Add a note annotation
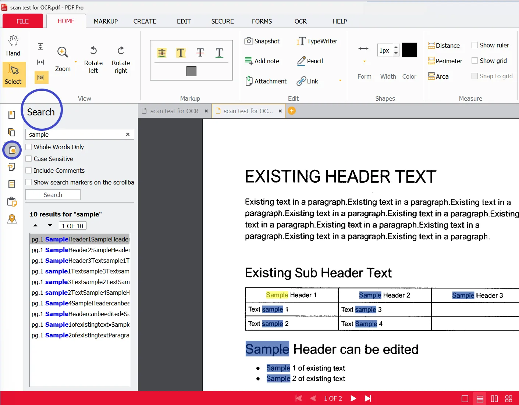This screenshot has height=405, width=519. [x=262, y=61]
